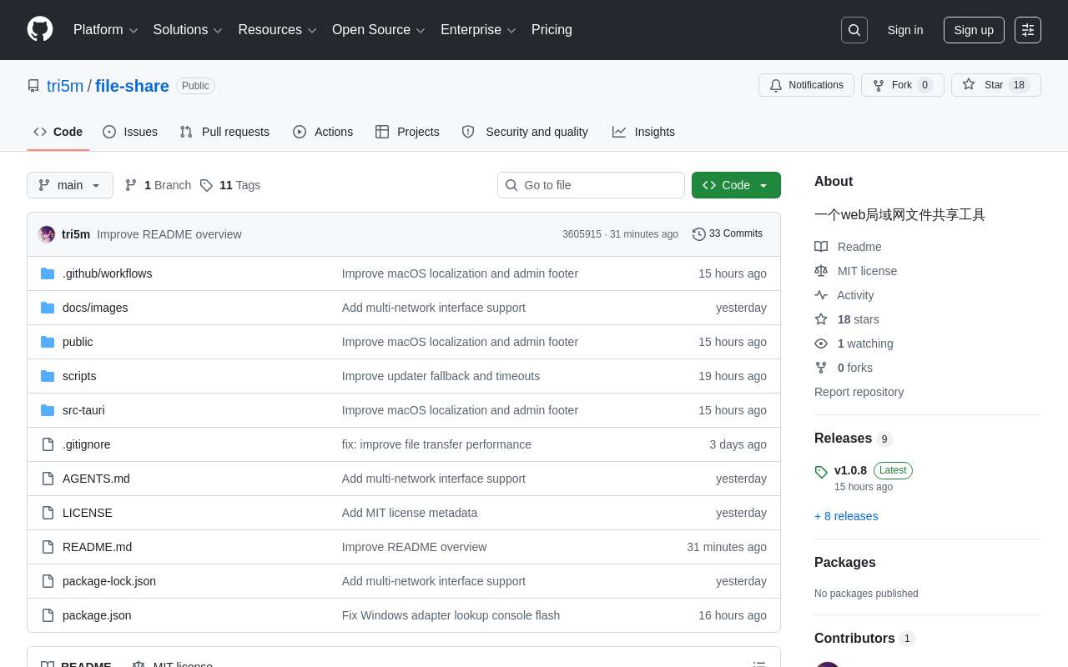The height and width of the screenshot is (667, 1068).
Task: Expand the Open Source menu
Action: click(379, 30)
